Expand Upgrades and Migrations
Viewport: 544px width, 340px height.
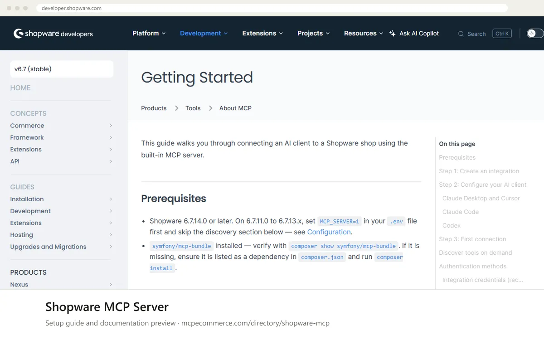[x=61, y=247]
